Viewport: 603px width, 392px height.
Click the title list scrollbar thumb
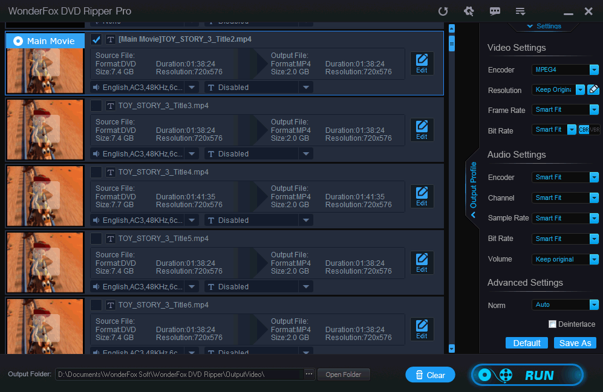pos(452,43)
